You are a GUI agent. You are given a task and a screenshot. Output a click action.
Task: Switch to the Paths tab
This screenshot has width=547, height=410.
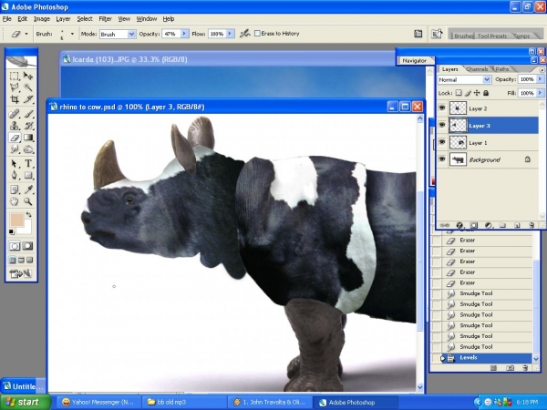coord(502,69)
